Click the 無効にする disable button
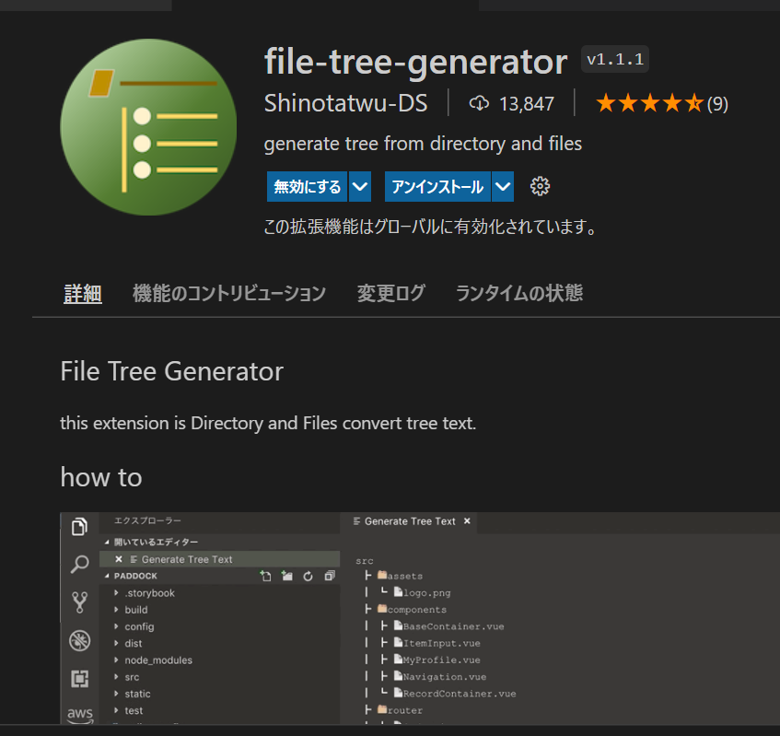Viewport: 780px width, 736px height. (308, 187)
